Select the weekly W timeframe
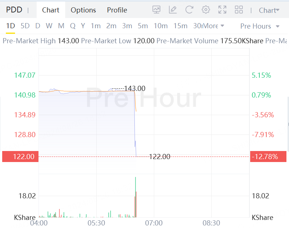 click(49, 26)
